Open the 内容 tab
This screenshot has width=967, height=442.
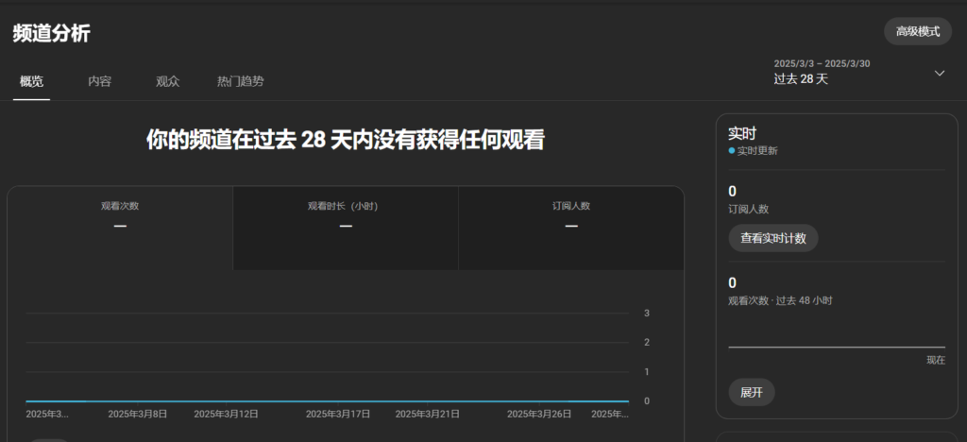click(x=100, y=81)
